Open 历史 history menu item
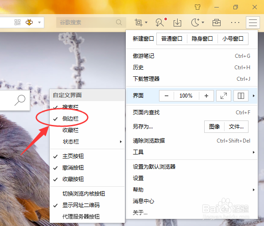This screenshot has height=226, width=264. coord(192,68)
